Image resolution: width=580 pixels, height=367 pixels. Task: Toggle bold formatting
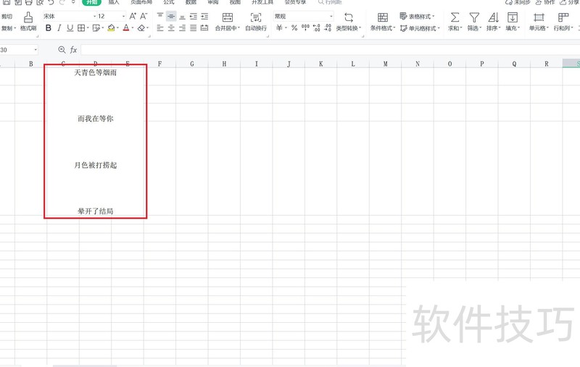pos(49,28)
